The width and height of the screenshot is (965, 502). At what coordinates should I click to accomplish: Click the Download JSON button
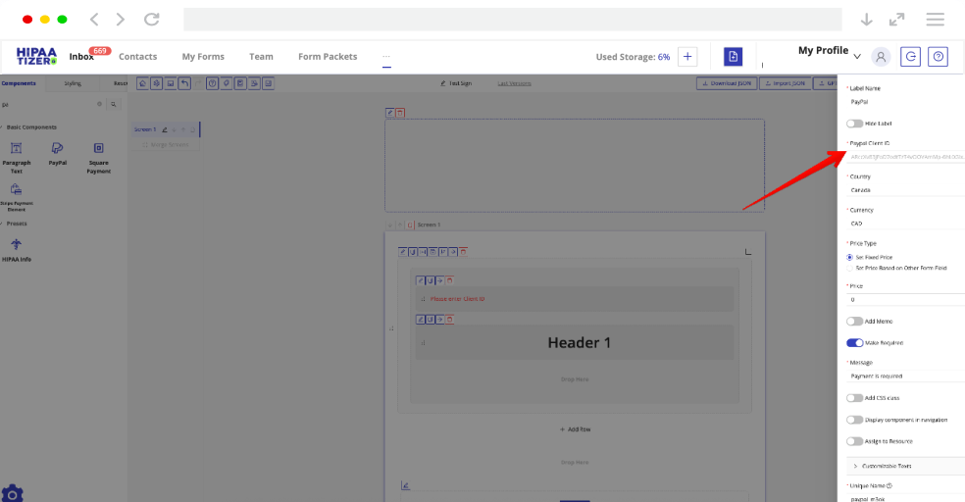click(728, 83)
